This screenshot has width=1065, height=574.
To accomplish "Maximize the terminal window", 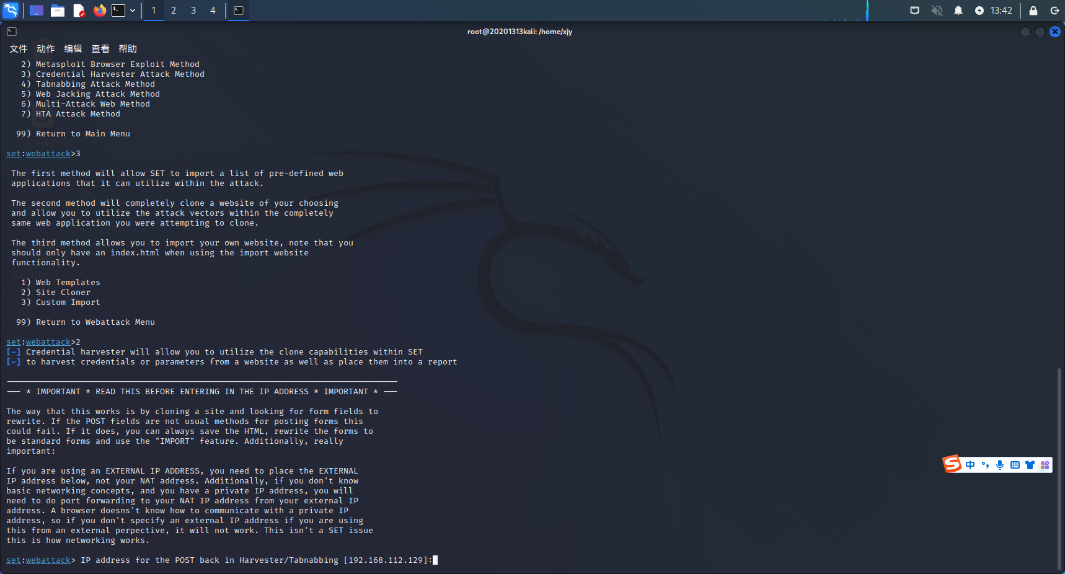I will coord(1040,32).
